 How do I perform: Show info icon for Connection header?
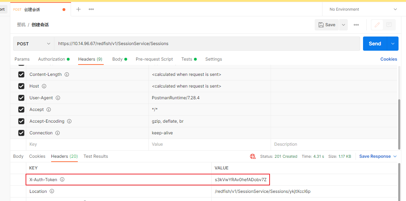pos(58,133)
